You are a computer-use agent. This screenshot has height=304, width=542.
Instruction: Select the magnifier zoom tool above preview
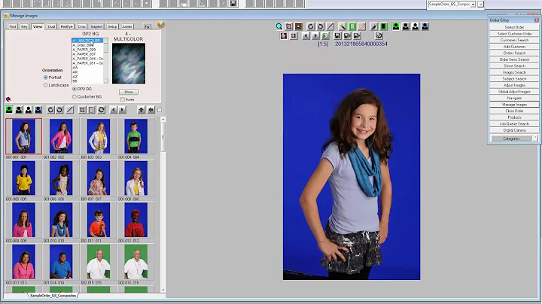point(279,26)
